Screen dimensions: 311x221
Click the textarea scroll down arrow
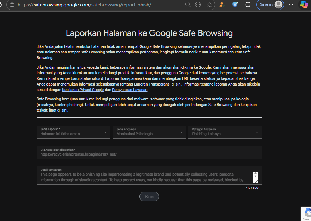coord(255,176)
